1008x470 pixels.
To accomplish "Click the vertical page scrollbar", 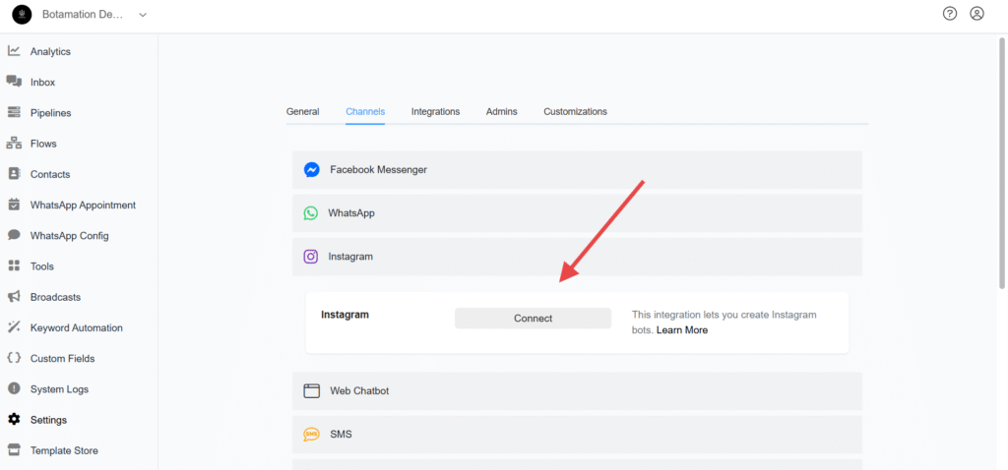I will 1002,162.
